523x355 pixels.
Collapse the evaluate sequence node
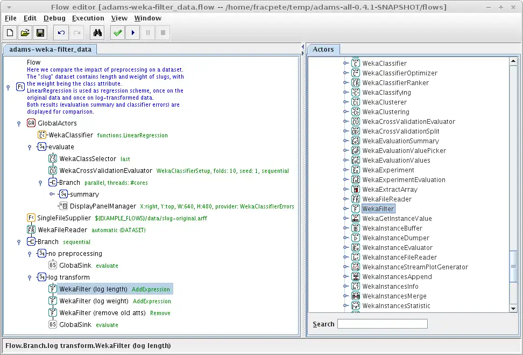point(30,147)
